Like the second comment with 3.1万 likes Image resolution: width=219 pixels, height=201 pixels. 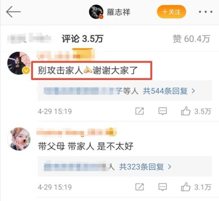click(196, 187)
